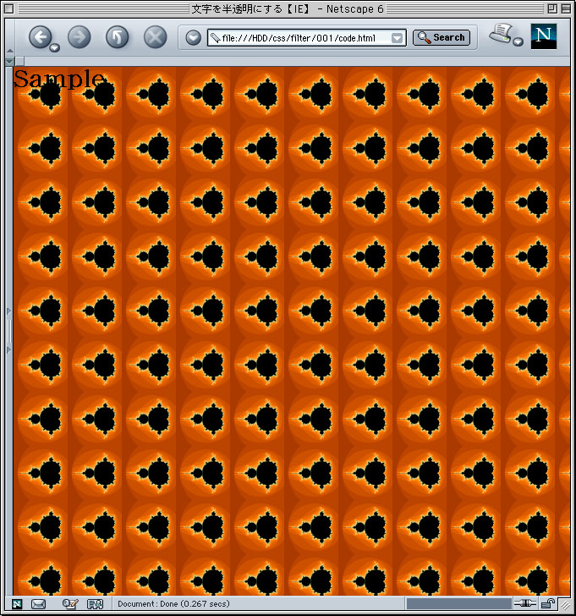This screenshot has width=576, height=616.
Task: Click the bookmark page icon inside the URL field
Action: [x=215, y=38]
